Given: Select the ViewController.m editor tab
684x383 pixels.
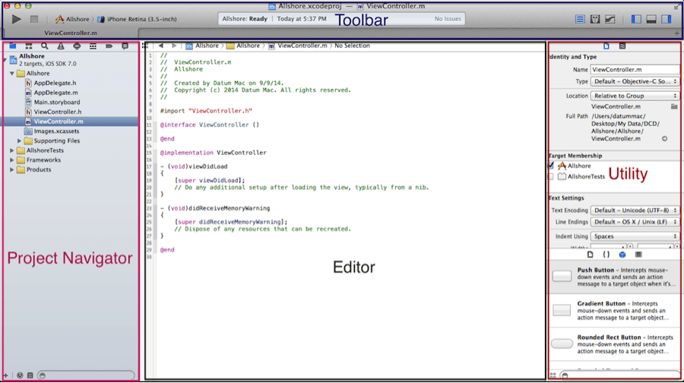Looking at the screenshot, I should [x=71, y=33].
